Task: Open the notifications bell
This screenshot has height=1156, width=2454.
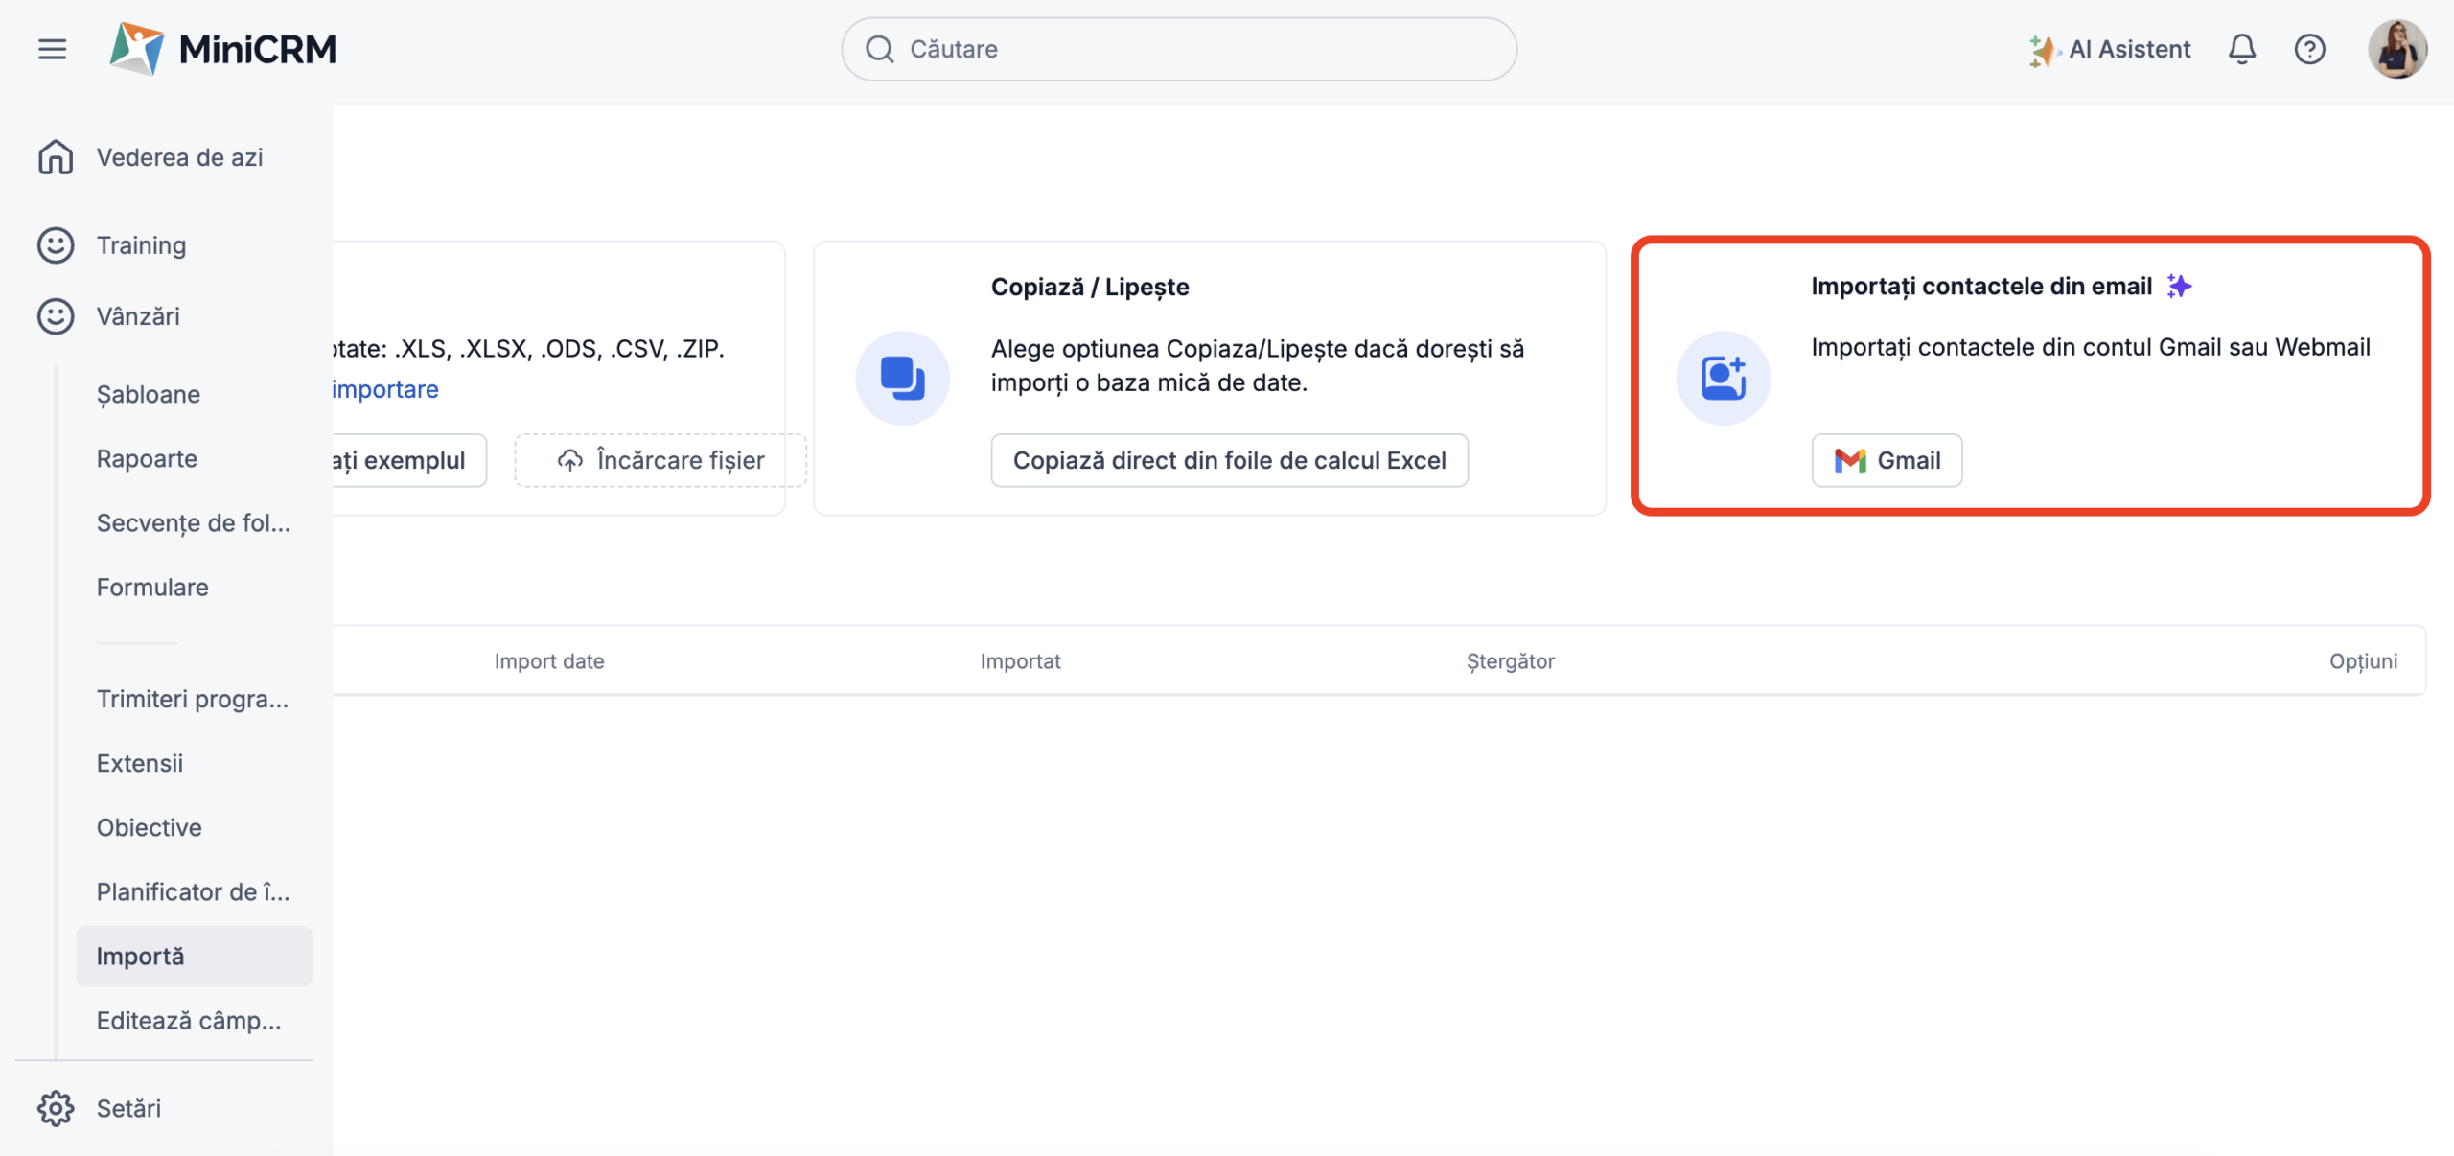Action: (2241, 49)
